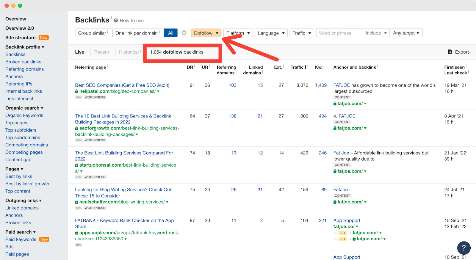Click the help question mark beside How to use
Screen dimensions: 476x260
click(116, 21)
